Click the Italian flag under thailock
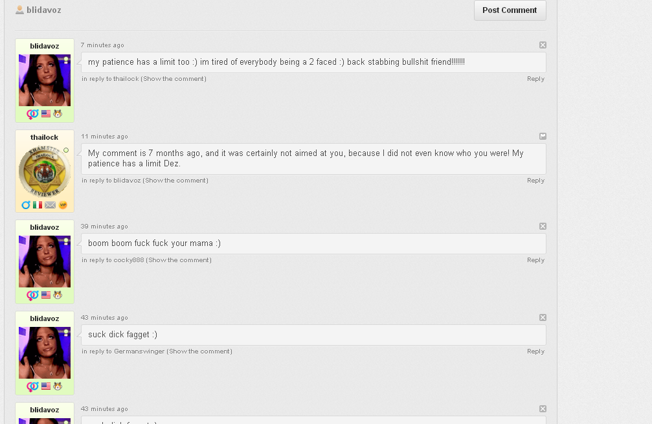 click(38, 205)
